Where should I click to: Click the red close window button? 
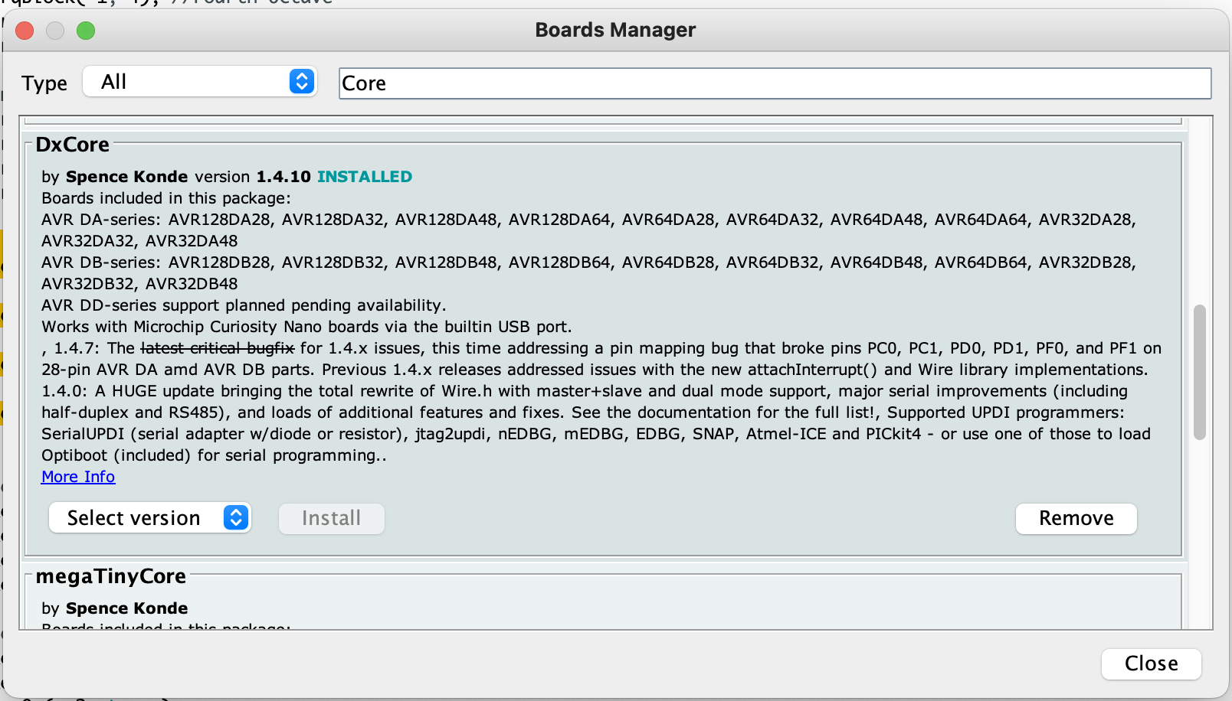25,31
